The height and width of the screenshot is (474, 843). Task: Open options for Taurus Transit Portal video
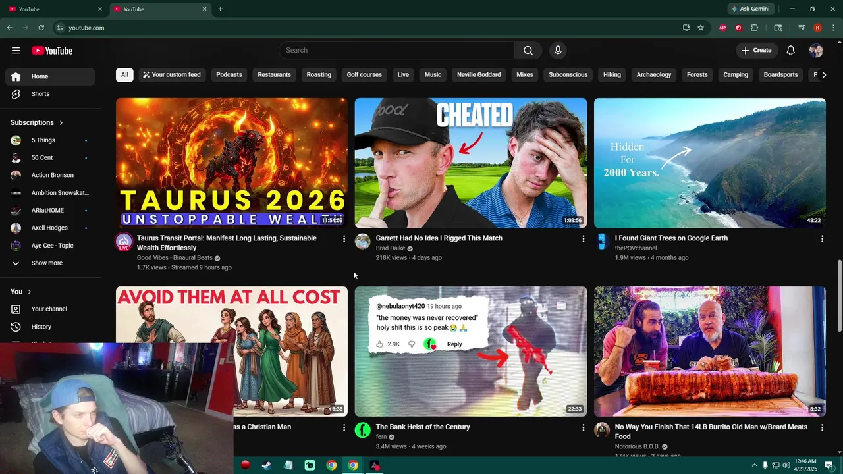(344, 239)
